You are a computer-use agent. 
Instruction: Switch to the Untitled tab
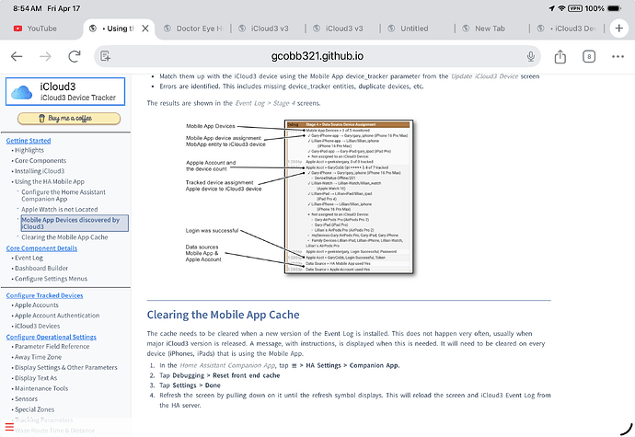coord(409,29)
